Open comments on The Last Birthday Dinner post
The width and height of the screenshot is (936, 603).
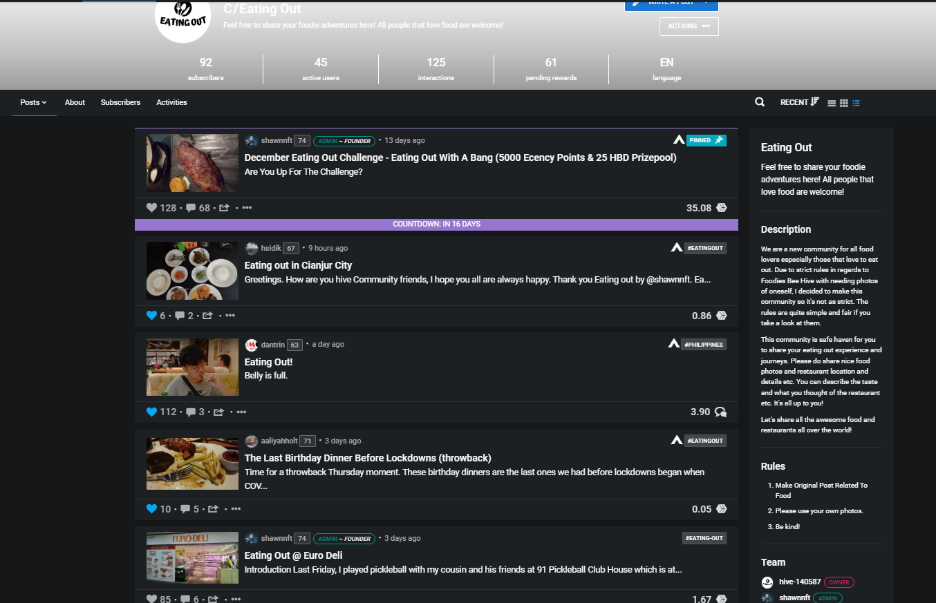(x=185, y=509)
